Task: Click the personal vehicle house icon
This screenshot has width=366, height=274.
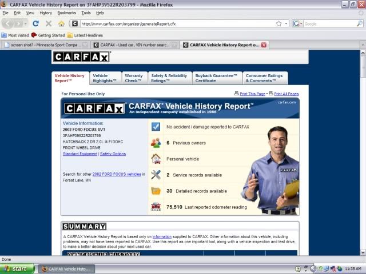Action: tap(156, 159)
